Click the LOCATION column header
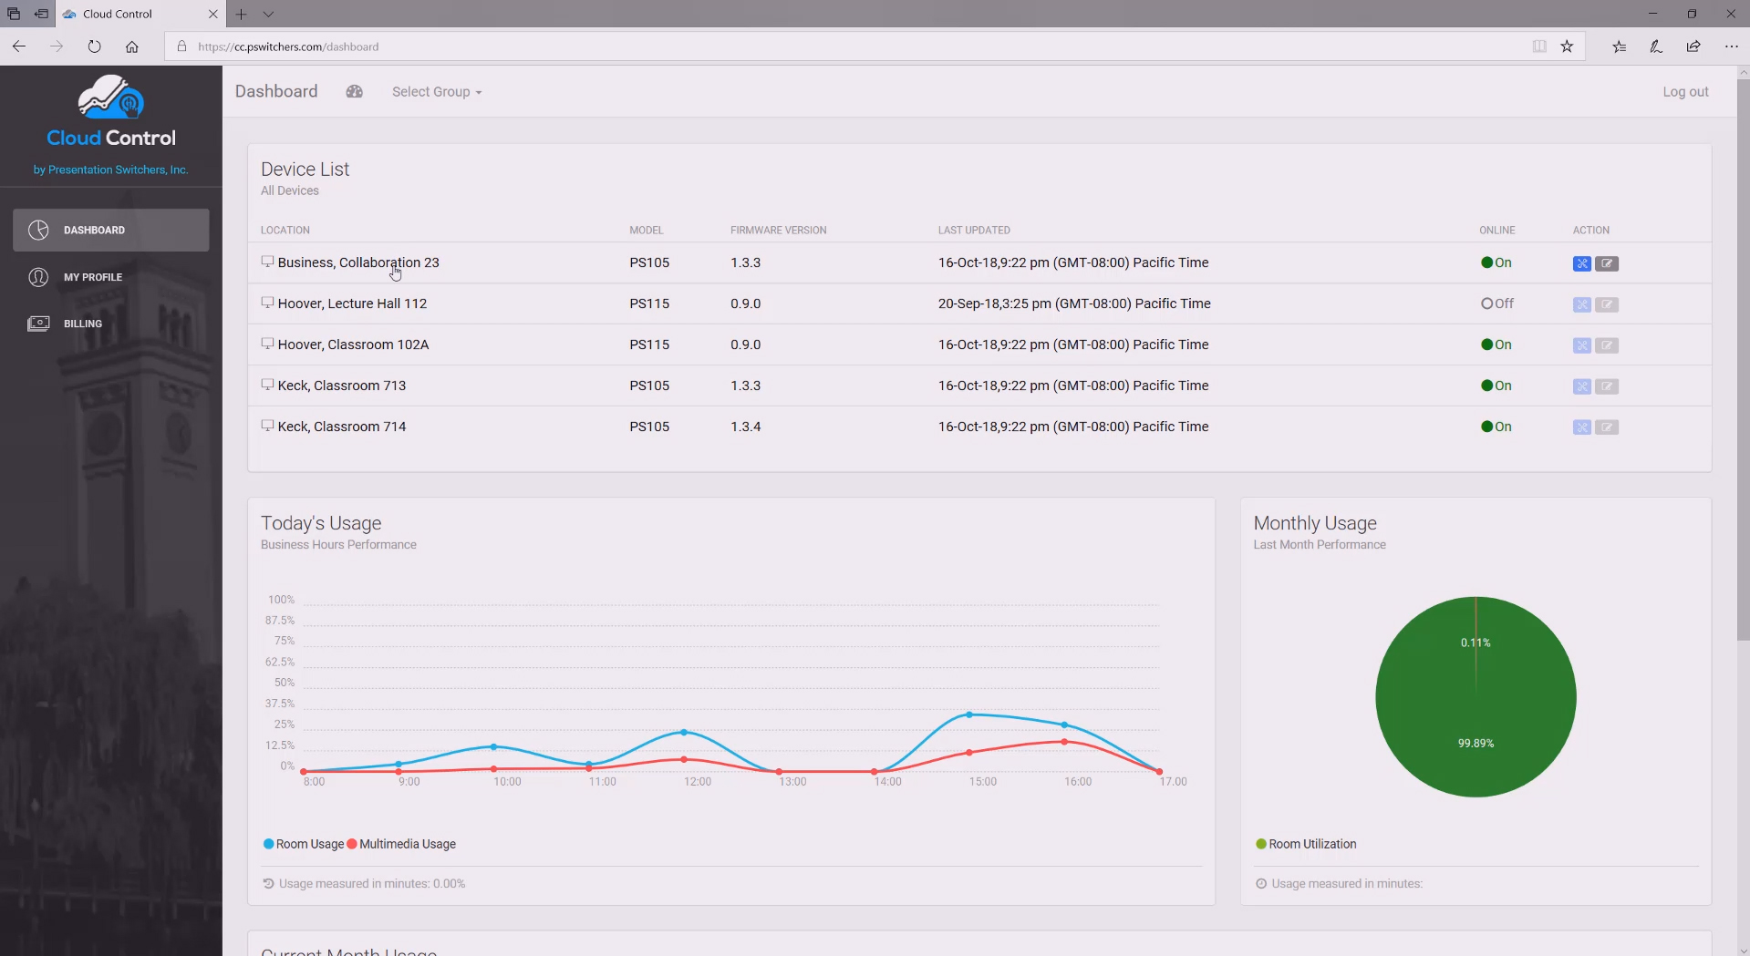The height and width of the screenshot is (956, 1750). pos(285,231)
